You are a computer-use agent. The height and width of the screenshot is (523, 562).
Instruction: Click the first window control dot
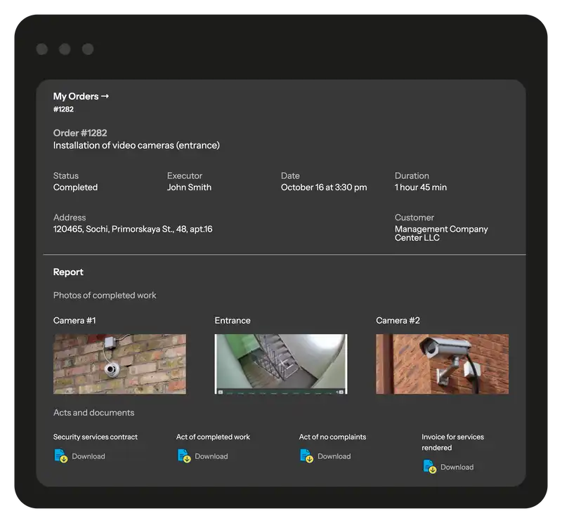42,49
